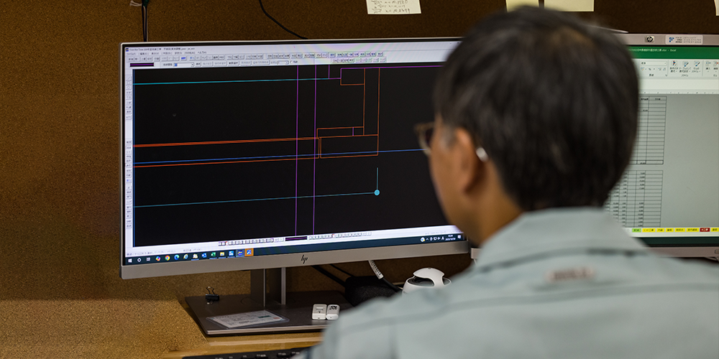Screen dimensions: 719x359
Task: Switch to the green sheet tab in Excel
Action: [636, 230]
